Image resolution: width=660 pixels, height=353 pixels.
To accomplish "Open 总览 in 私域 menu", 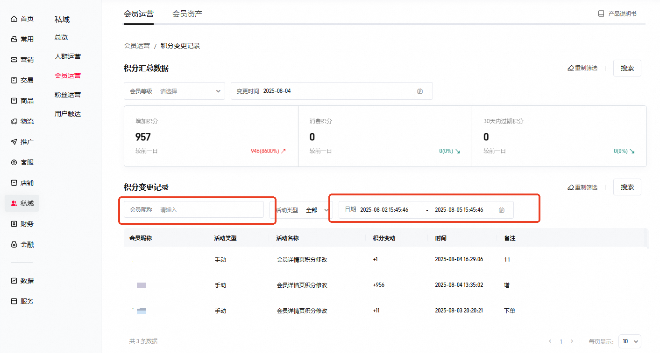I will [61, 37].
